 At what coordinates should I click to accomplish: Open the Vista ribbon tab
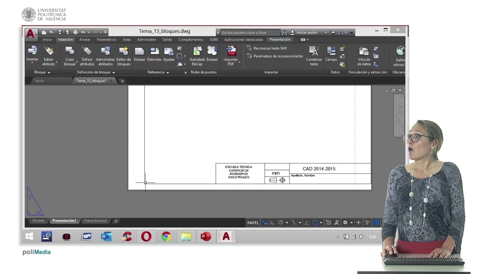127,40
